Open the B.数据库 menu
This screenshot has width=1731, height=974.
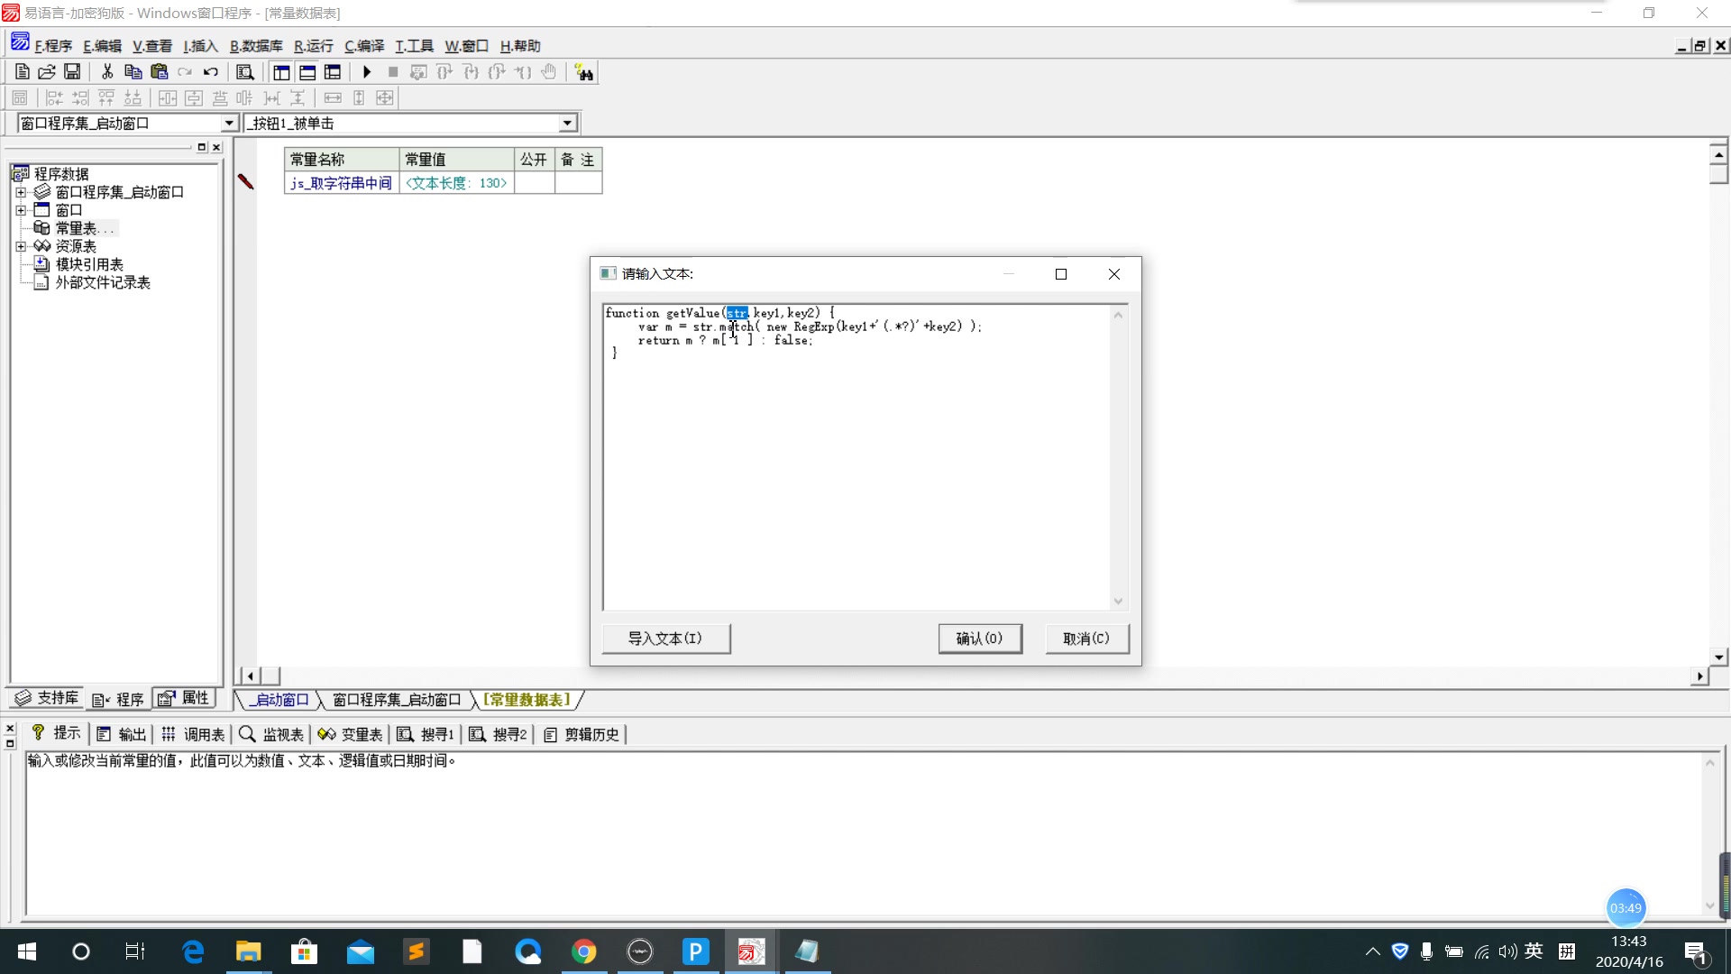tap(256, 46)
